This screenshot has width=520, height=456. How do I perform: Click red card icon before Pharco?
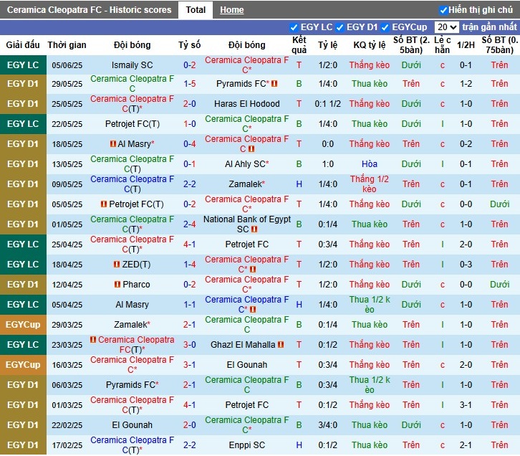point(117,284)
